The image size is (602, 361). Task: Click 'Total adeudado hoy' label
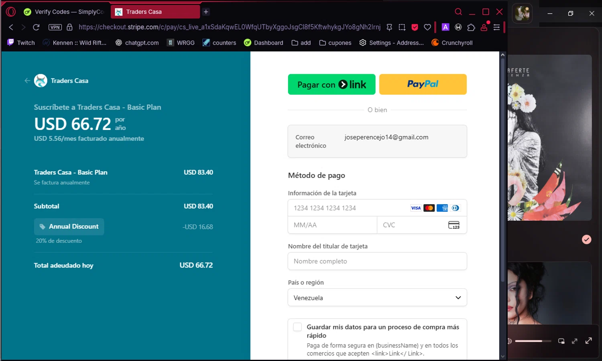coord(63,266)
